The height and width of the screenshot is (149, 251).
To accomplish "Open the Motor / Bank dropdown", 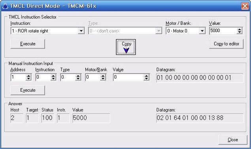I will click(x=202, y=31).
